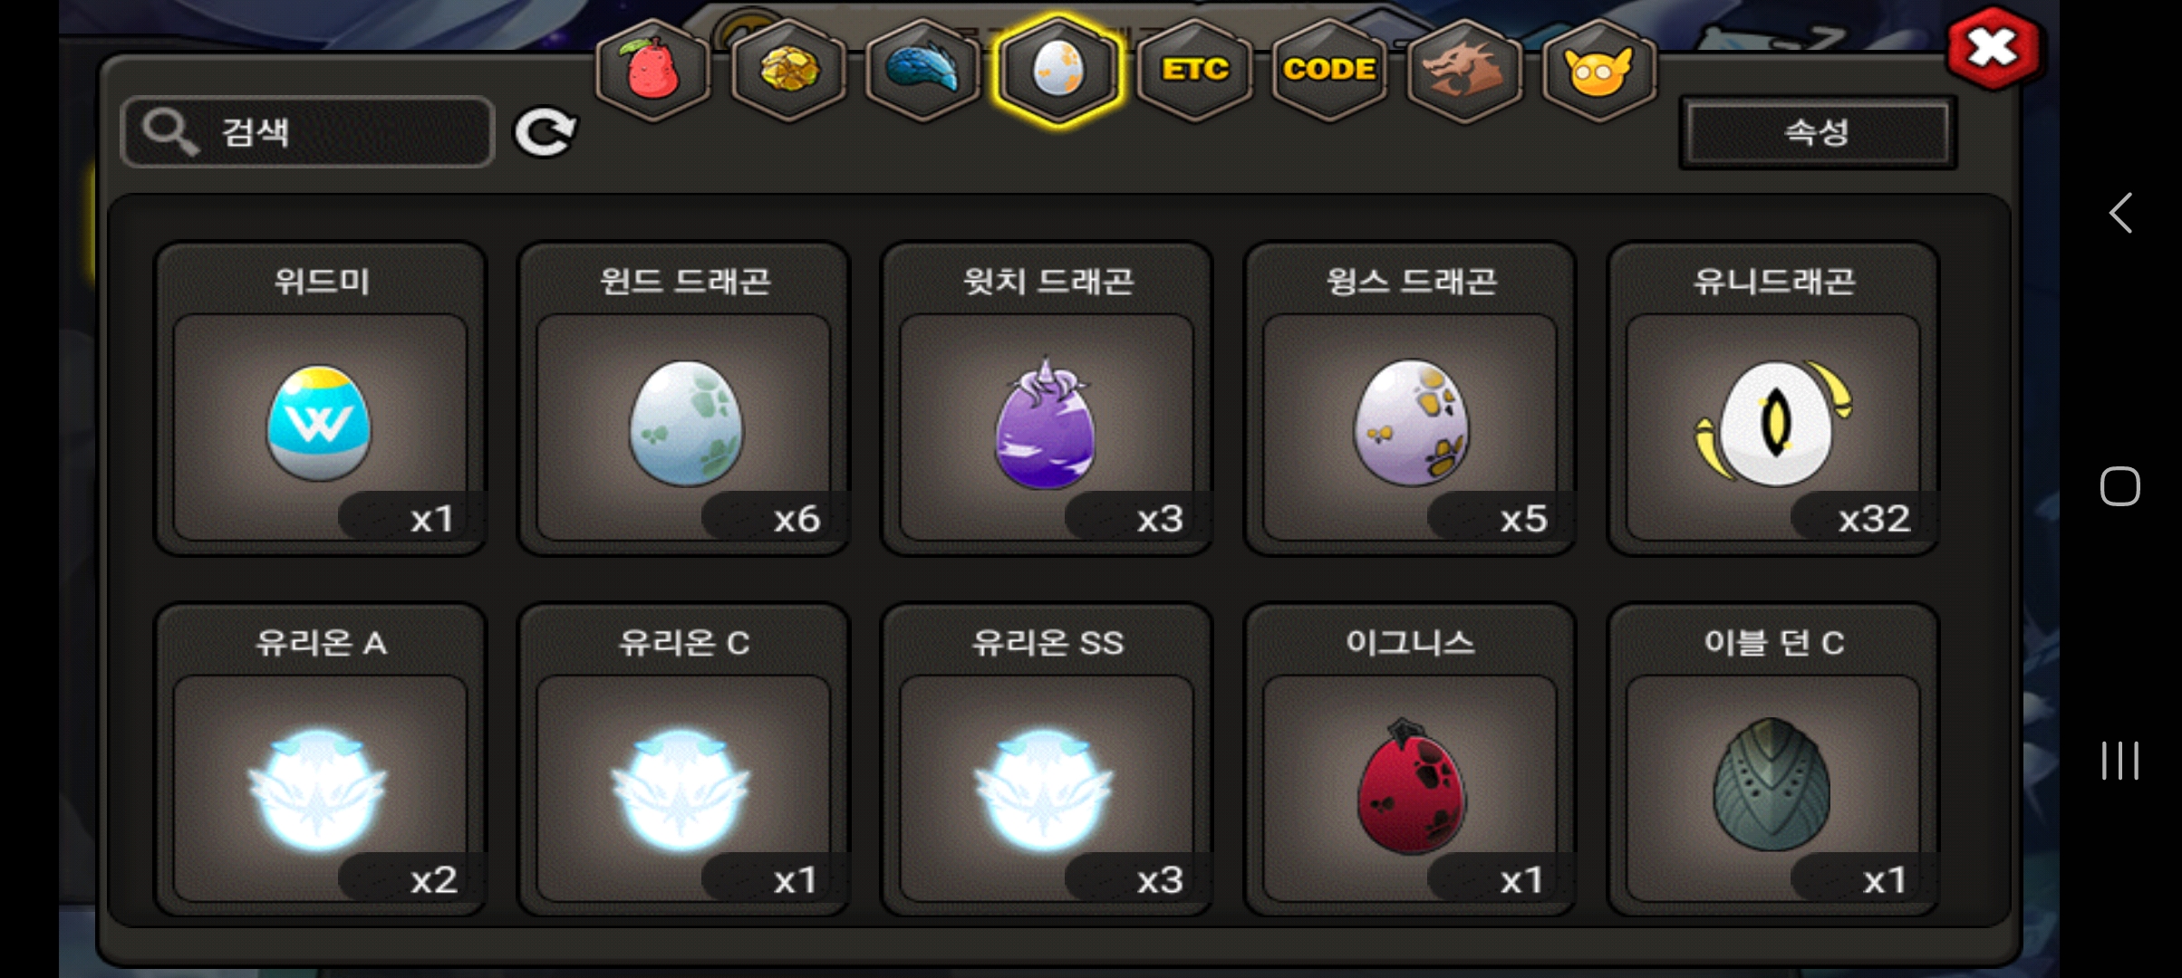Select the 이블 던 C egg
The width and height of the screenshot is (2182, 978).
point(1773,761)
